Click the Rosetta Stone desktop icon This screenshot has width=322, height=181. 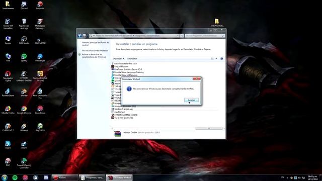coord(8,93)
